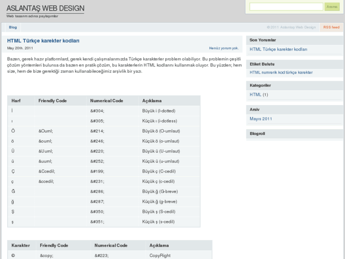Click the &#304; numerical code cell
This screenshot has height=259, width=345.
tap(97, 111)
